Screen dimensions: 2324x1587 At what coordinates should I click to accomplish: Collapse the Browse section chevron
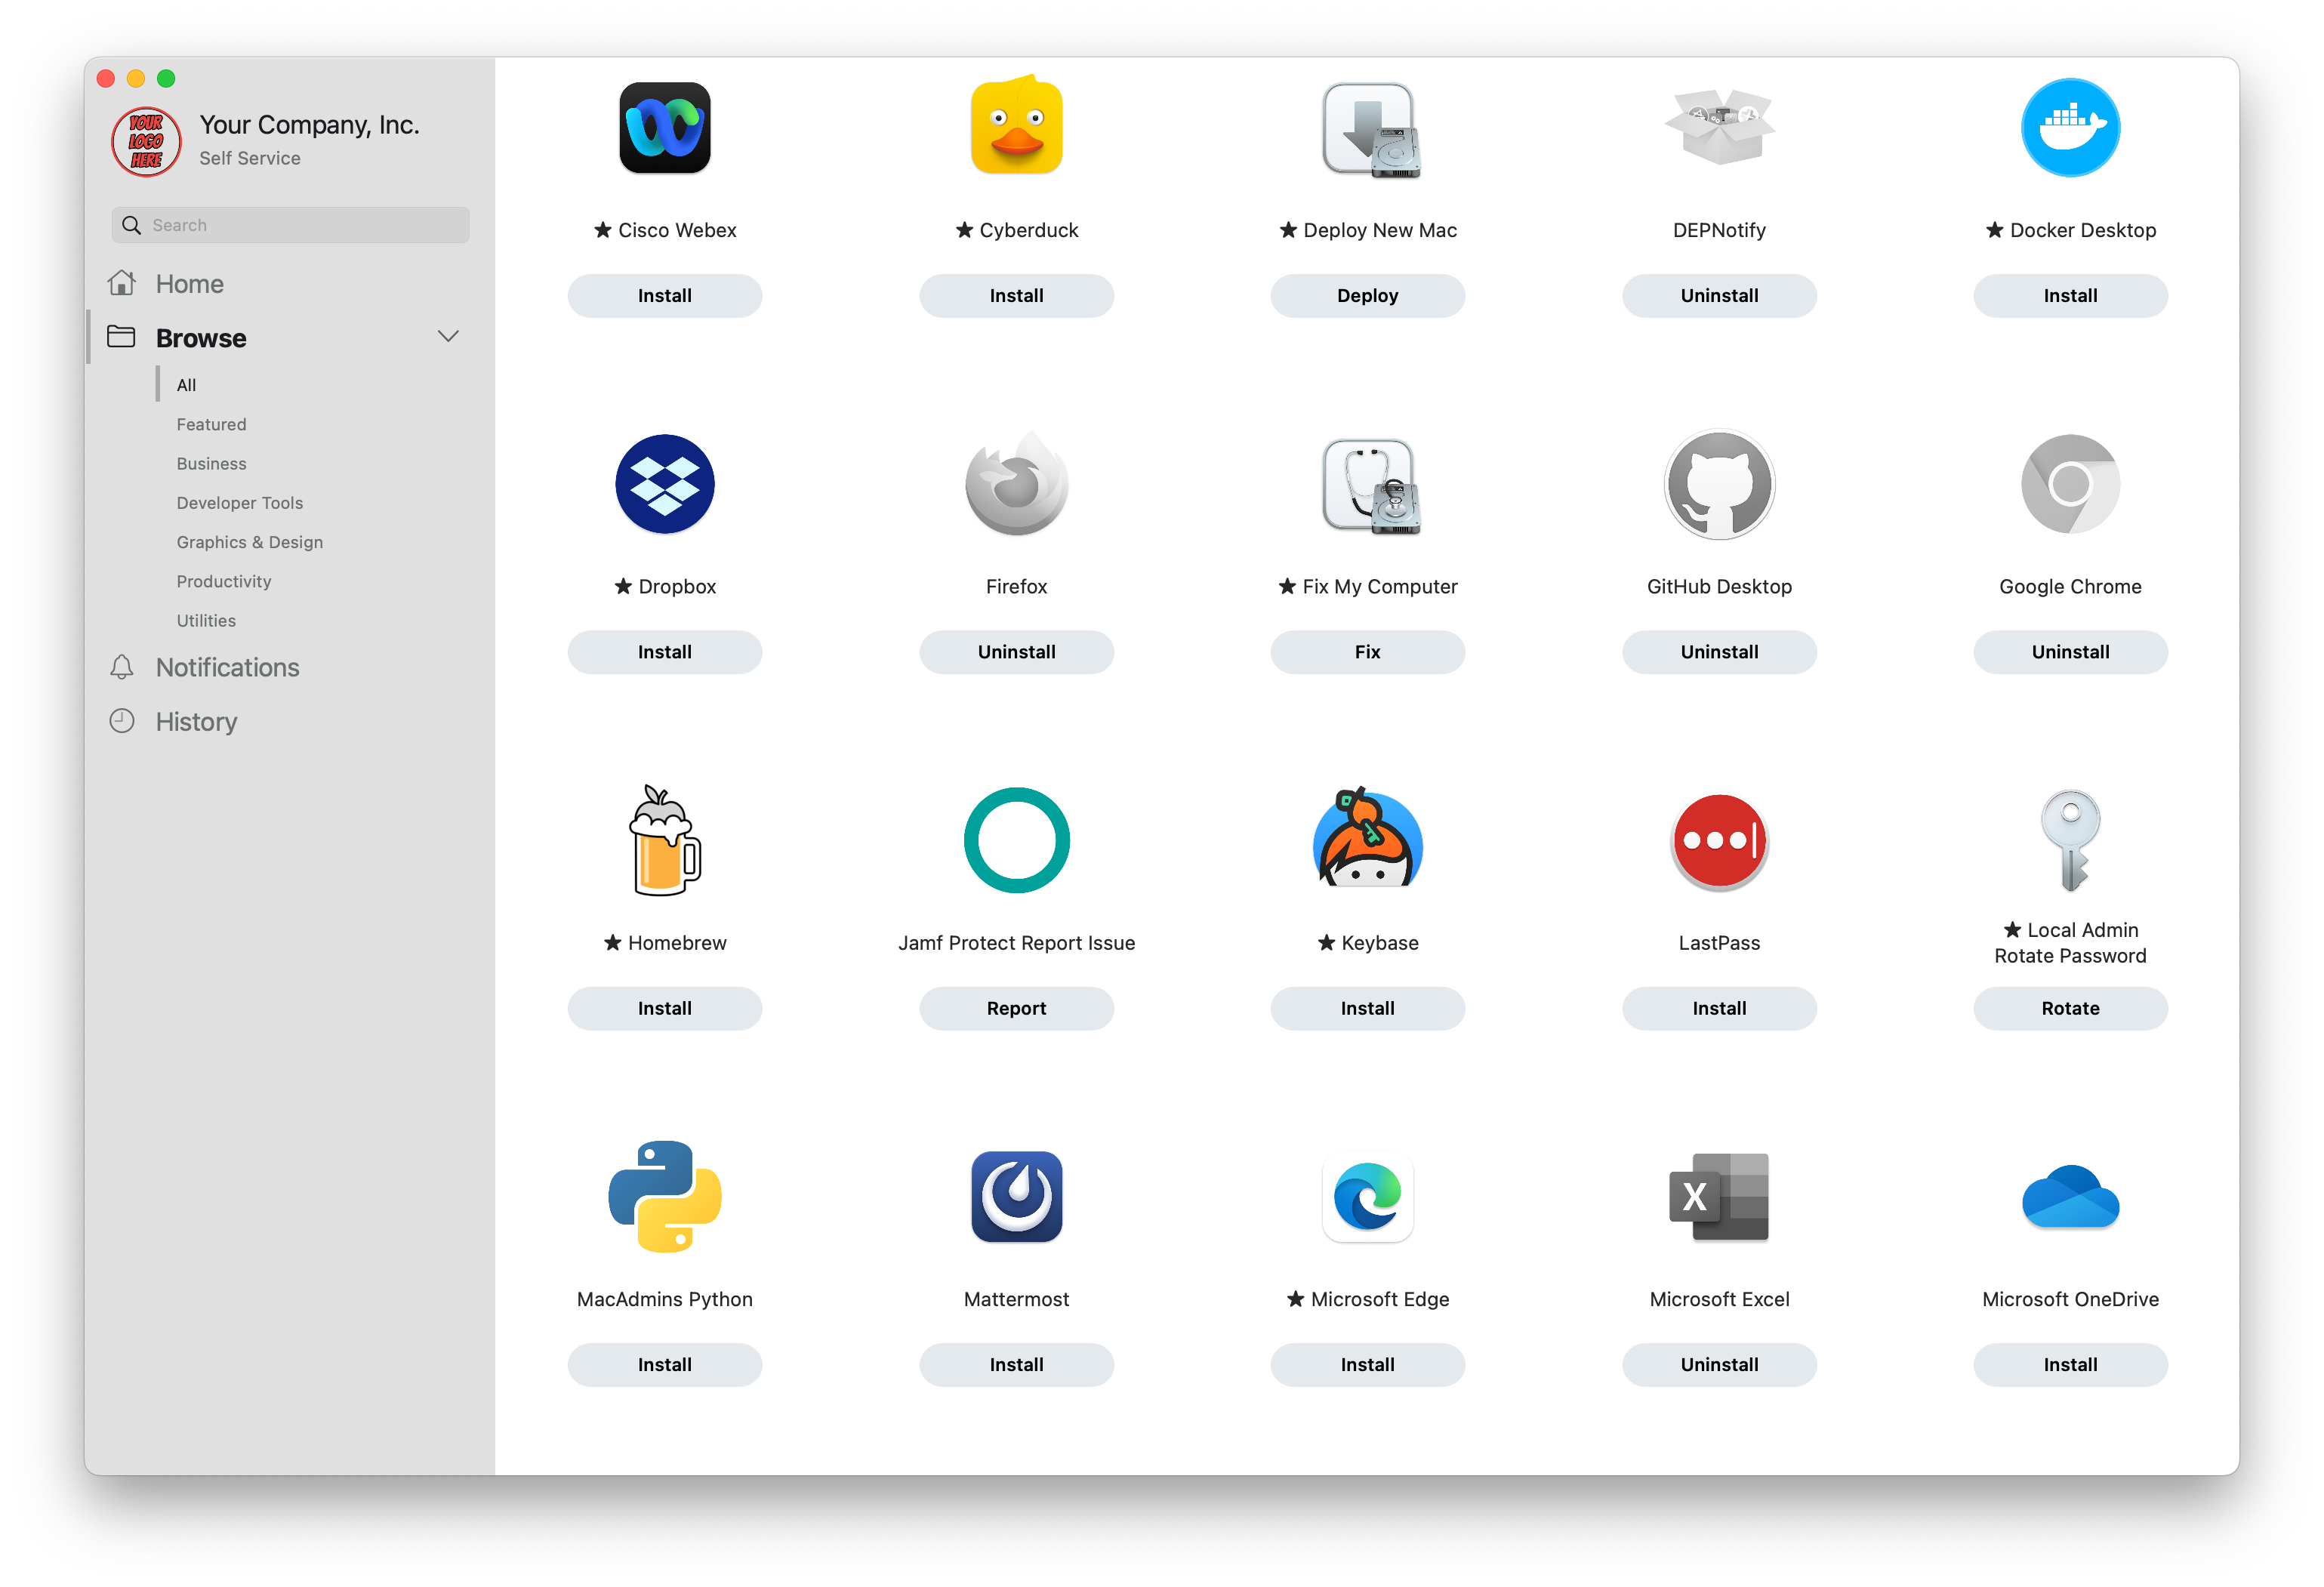[448, 337]
